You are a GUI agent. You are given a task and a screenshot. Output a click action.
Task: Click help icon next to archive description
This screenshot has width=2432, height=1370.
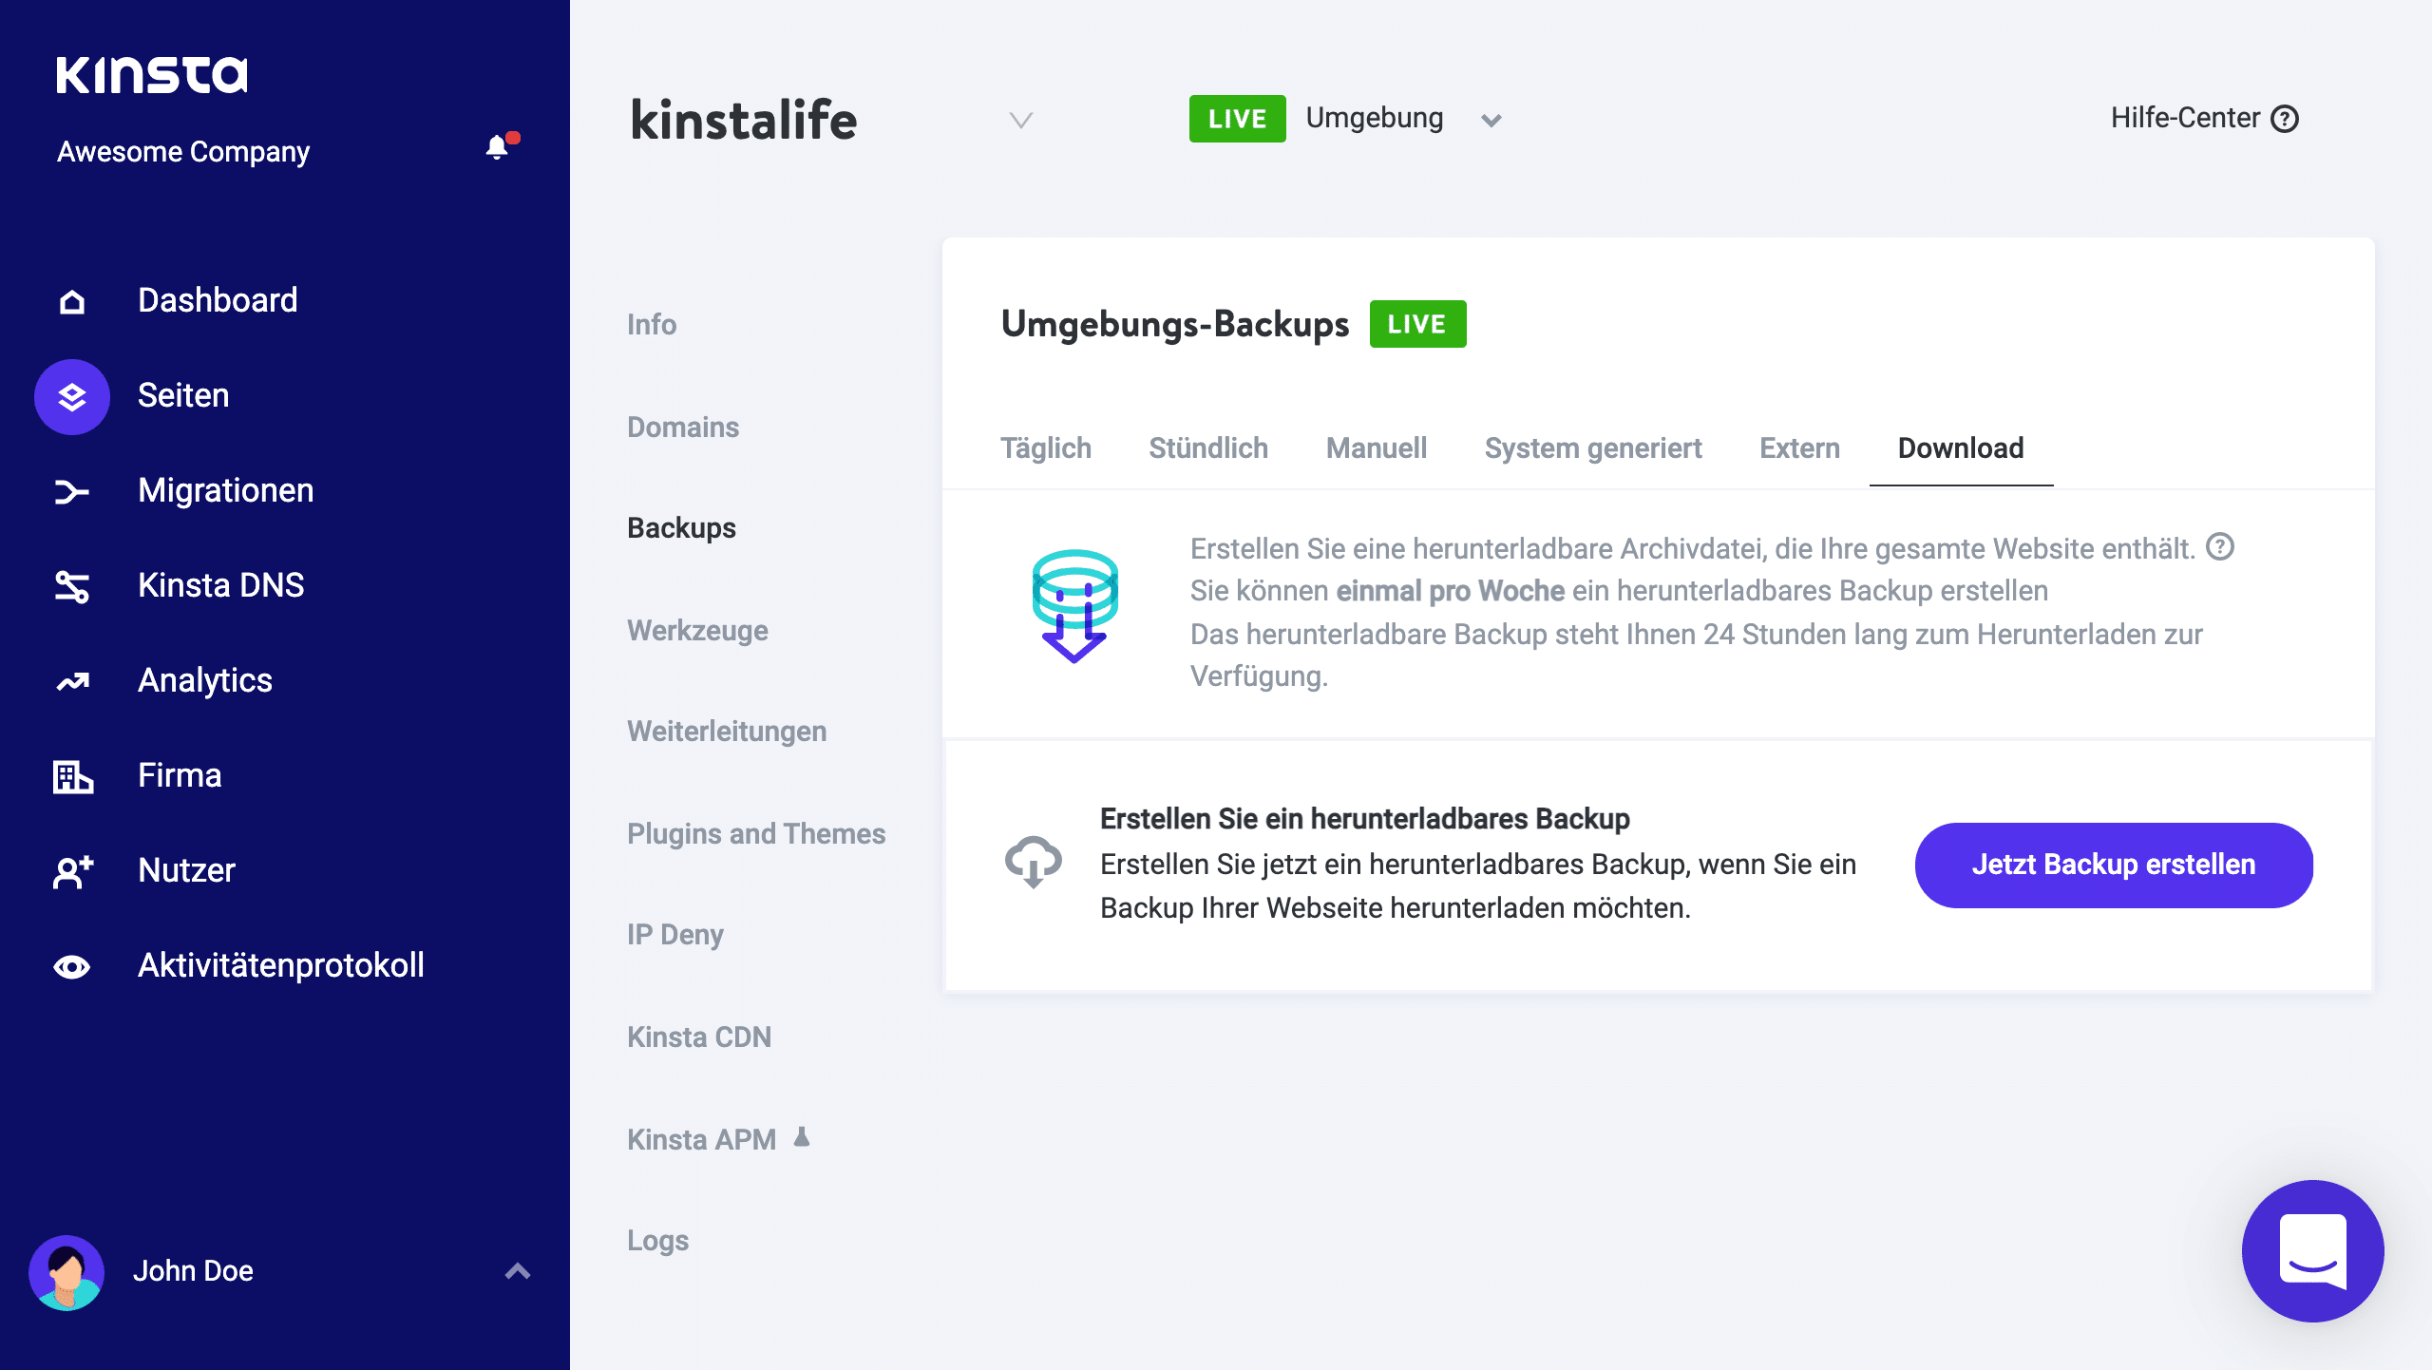pyautogui.click(x=2220, y=547)
